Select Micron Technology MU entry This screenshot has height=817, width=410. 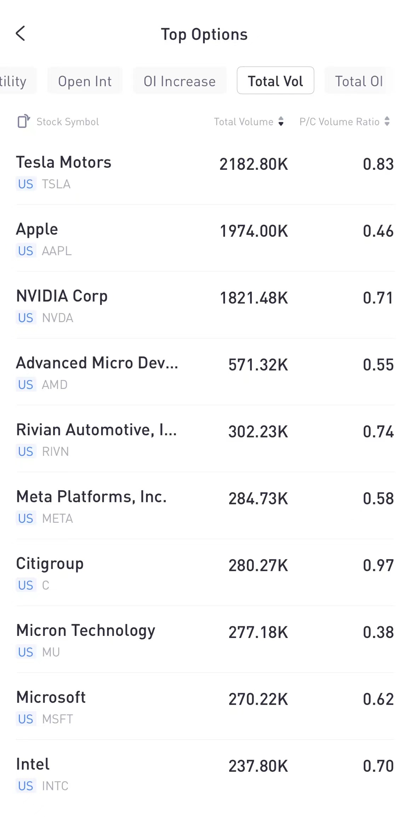[x=205, y=640]
